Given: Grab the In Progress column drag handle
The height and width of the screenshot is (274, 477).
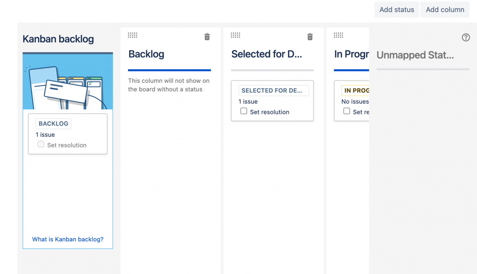Looking at the screenshot, I should (338, 35).
